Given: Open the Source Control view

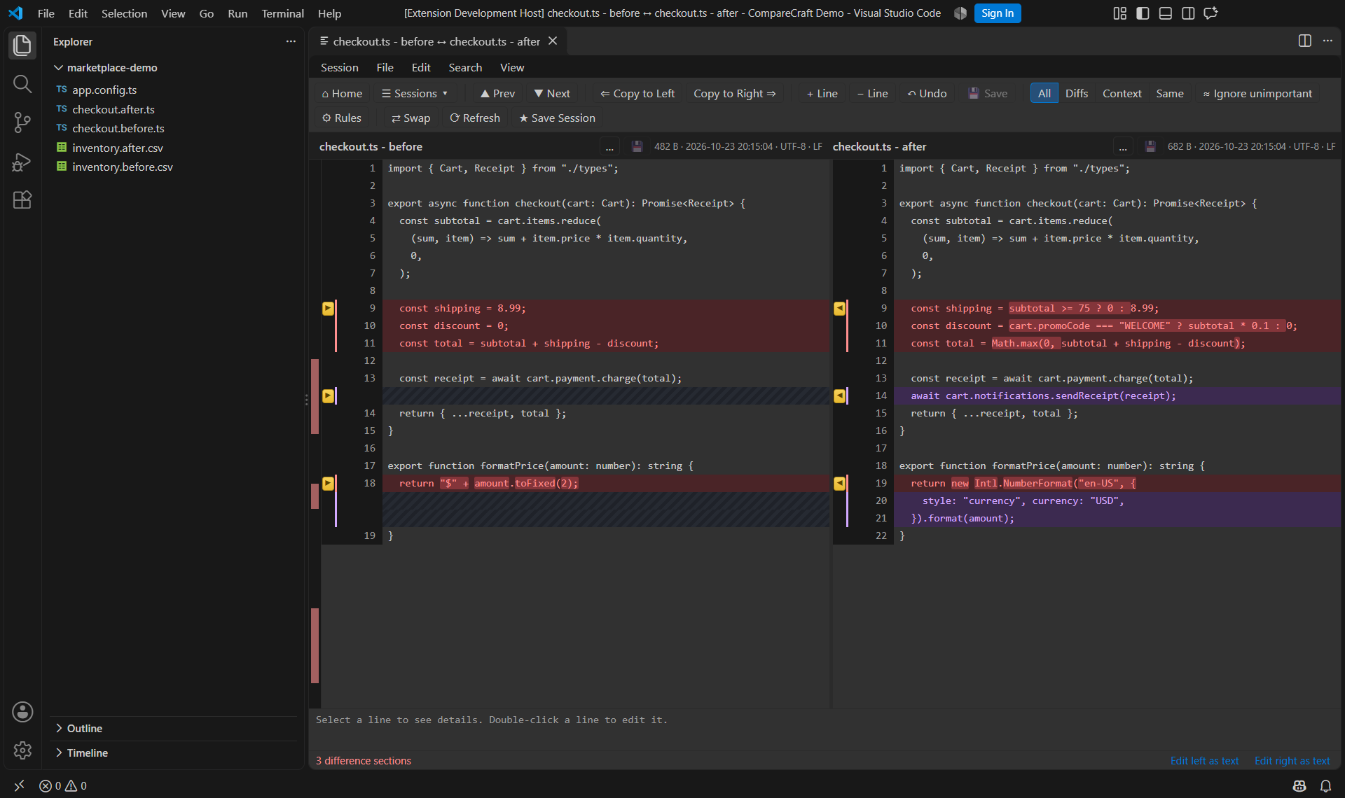Looking at the screenshot, I should (x=22, y=122).
